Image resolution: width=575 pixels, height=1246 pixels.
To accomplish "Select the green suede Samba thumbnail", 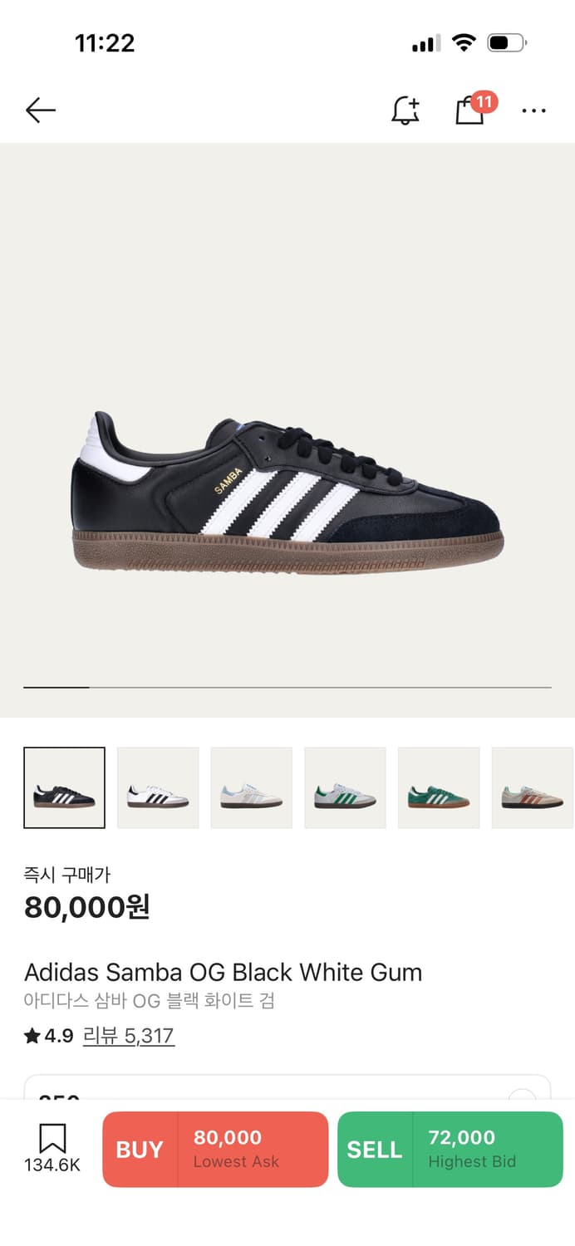I will pos(439,787).
